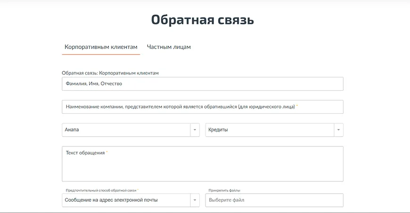Expand the Сообщение на адрес электронной почты dropdown
The image size is (410, 213).
click(x=126, y=200)
